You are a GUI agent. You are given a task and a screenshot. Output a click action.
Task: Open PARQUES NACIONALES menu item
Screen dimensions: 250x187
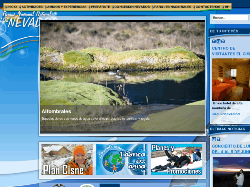(173, 7)
